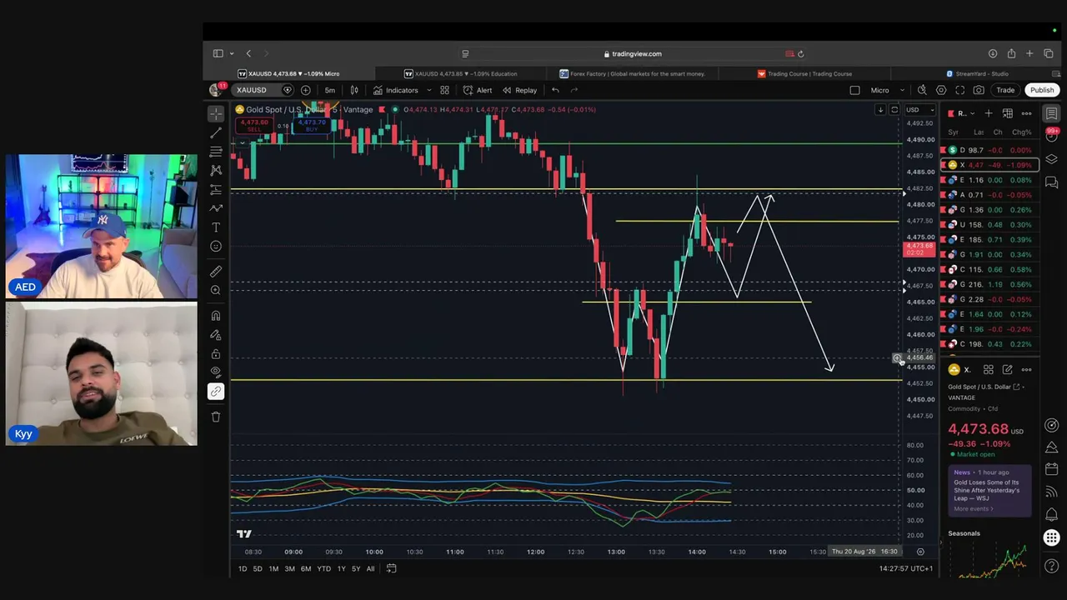The image size is (1067, 600).
Task: Switch to the StreamYard Studio browser tab
Action: [x=975, y=73]
